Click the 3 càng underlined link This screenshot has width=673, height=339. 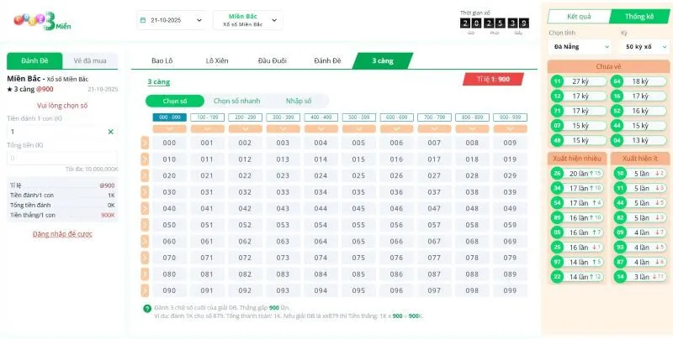click(159, 81)
